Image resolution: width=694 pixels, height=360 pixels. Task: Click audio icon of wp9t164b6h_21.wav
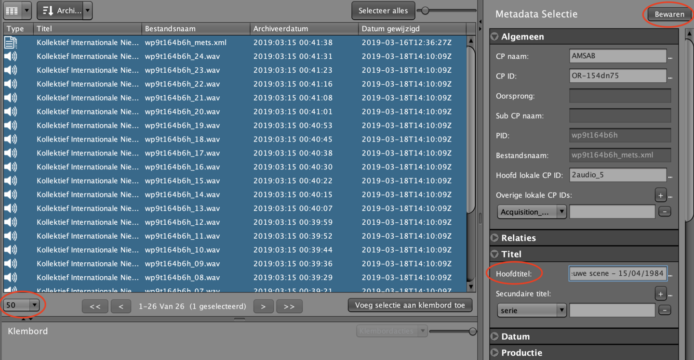tap(11, 98)
